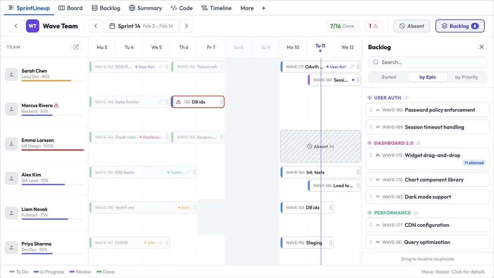
Task: Go to the previous sprint arrow
Action: [96, 26]
